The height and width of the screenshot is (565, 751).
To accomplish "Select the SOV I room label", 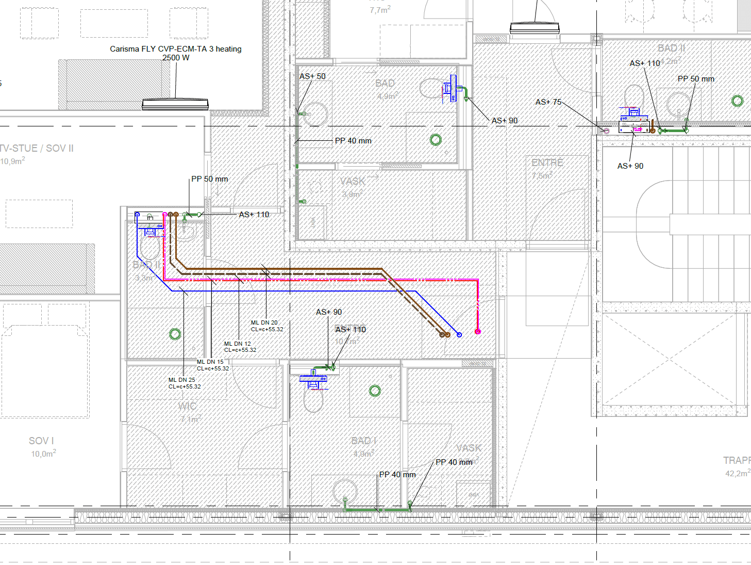I will point(41,441).
